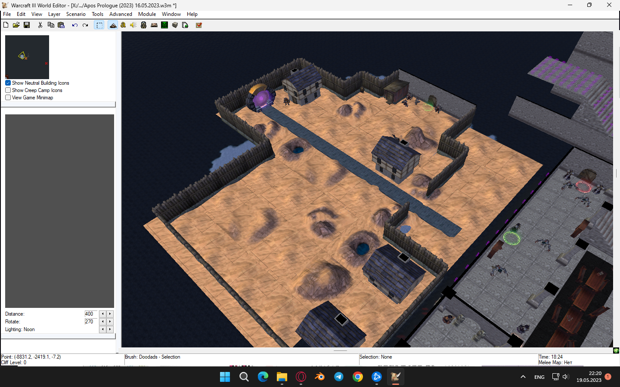This screenshot has width=620, height=387.
Task: Open the View menu
Action: click(x=37, y=14)
